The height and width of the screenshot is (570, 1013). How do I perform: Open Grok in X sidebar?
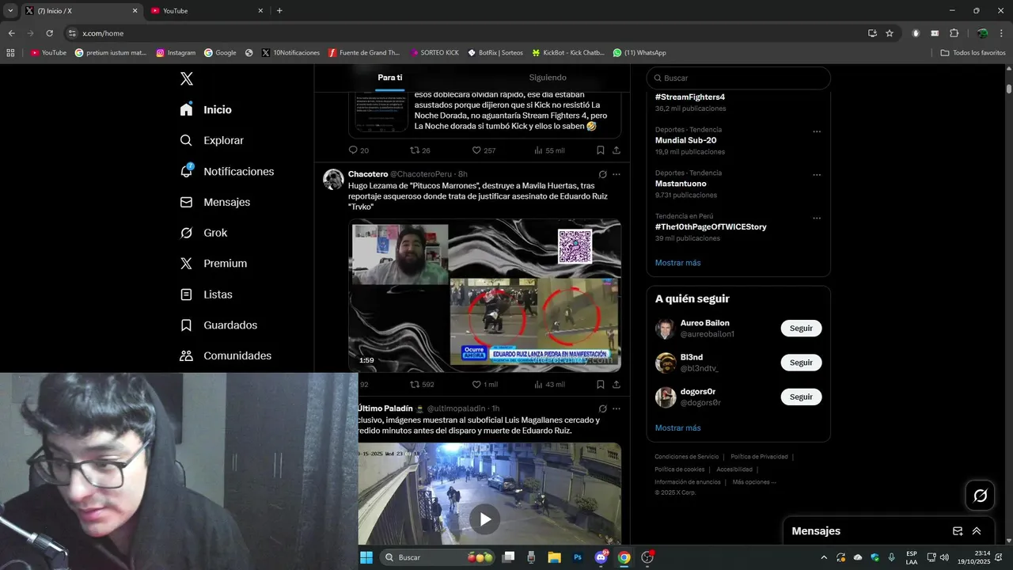coord(204,233)
